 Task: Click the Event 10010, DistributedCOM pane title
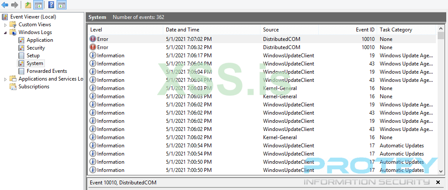[x=123, y=182]
